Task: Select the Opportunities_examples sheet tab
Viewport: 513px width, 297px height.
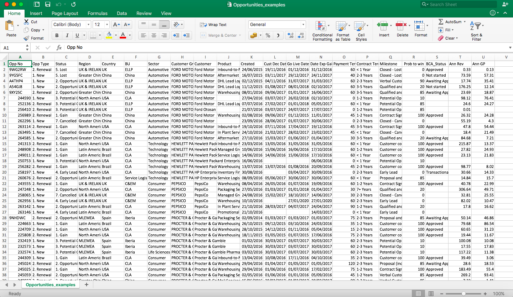Action: point(51,285)
